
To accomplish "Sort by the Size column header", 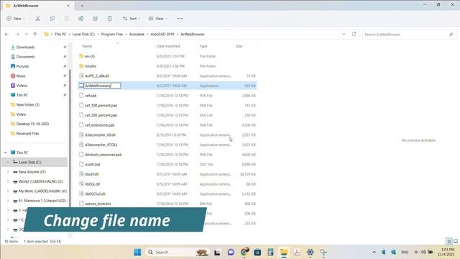I will click(x=239, y=46).
